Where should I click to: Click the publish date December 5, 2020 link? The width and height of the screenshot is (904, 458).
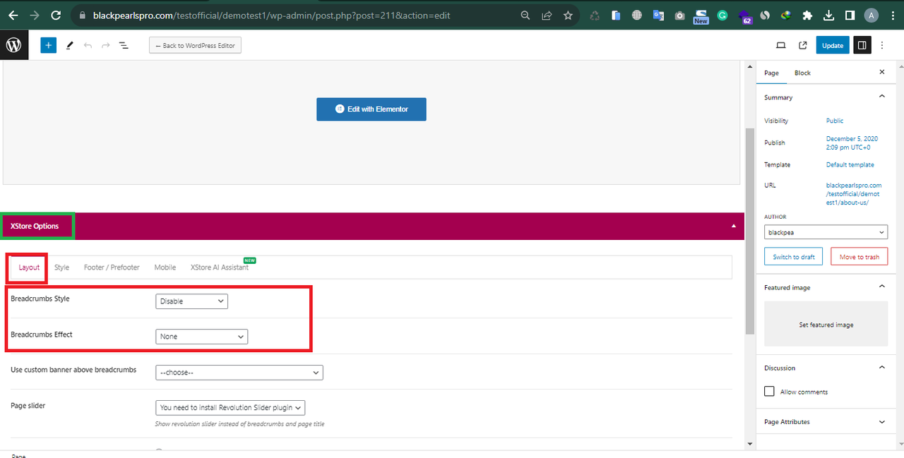(x=852, y=143)
